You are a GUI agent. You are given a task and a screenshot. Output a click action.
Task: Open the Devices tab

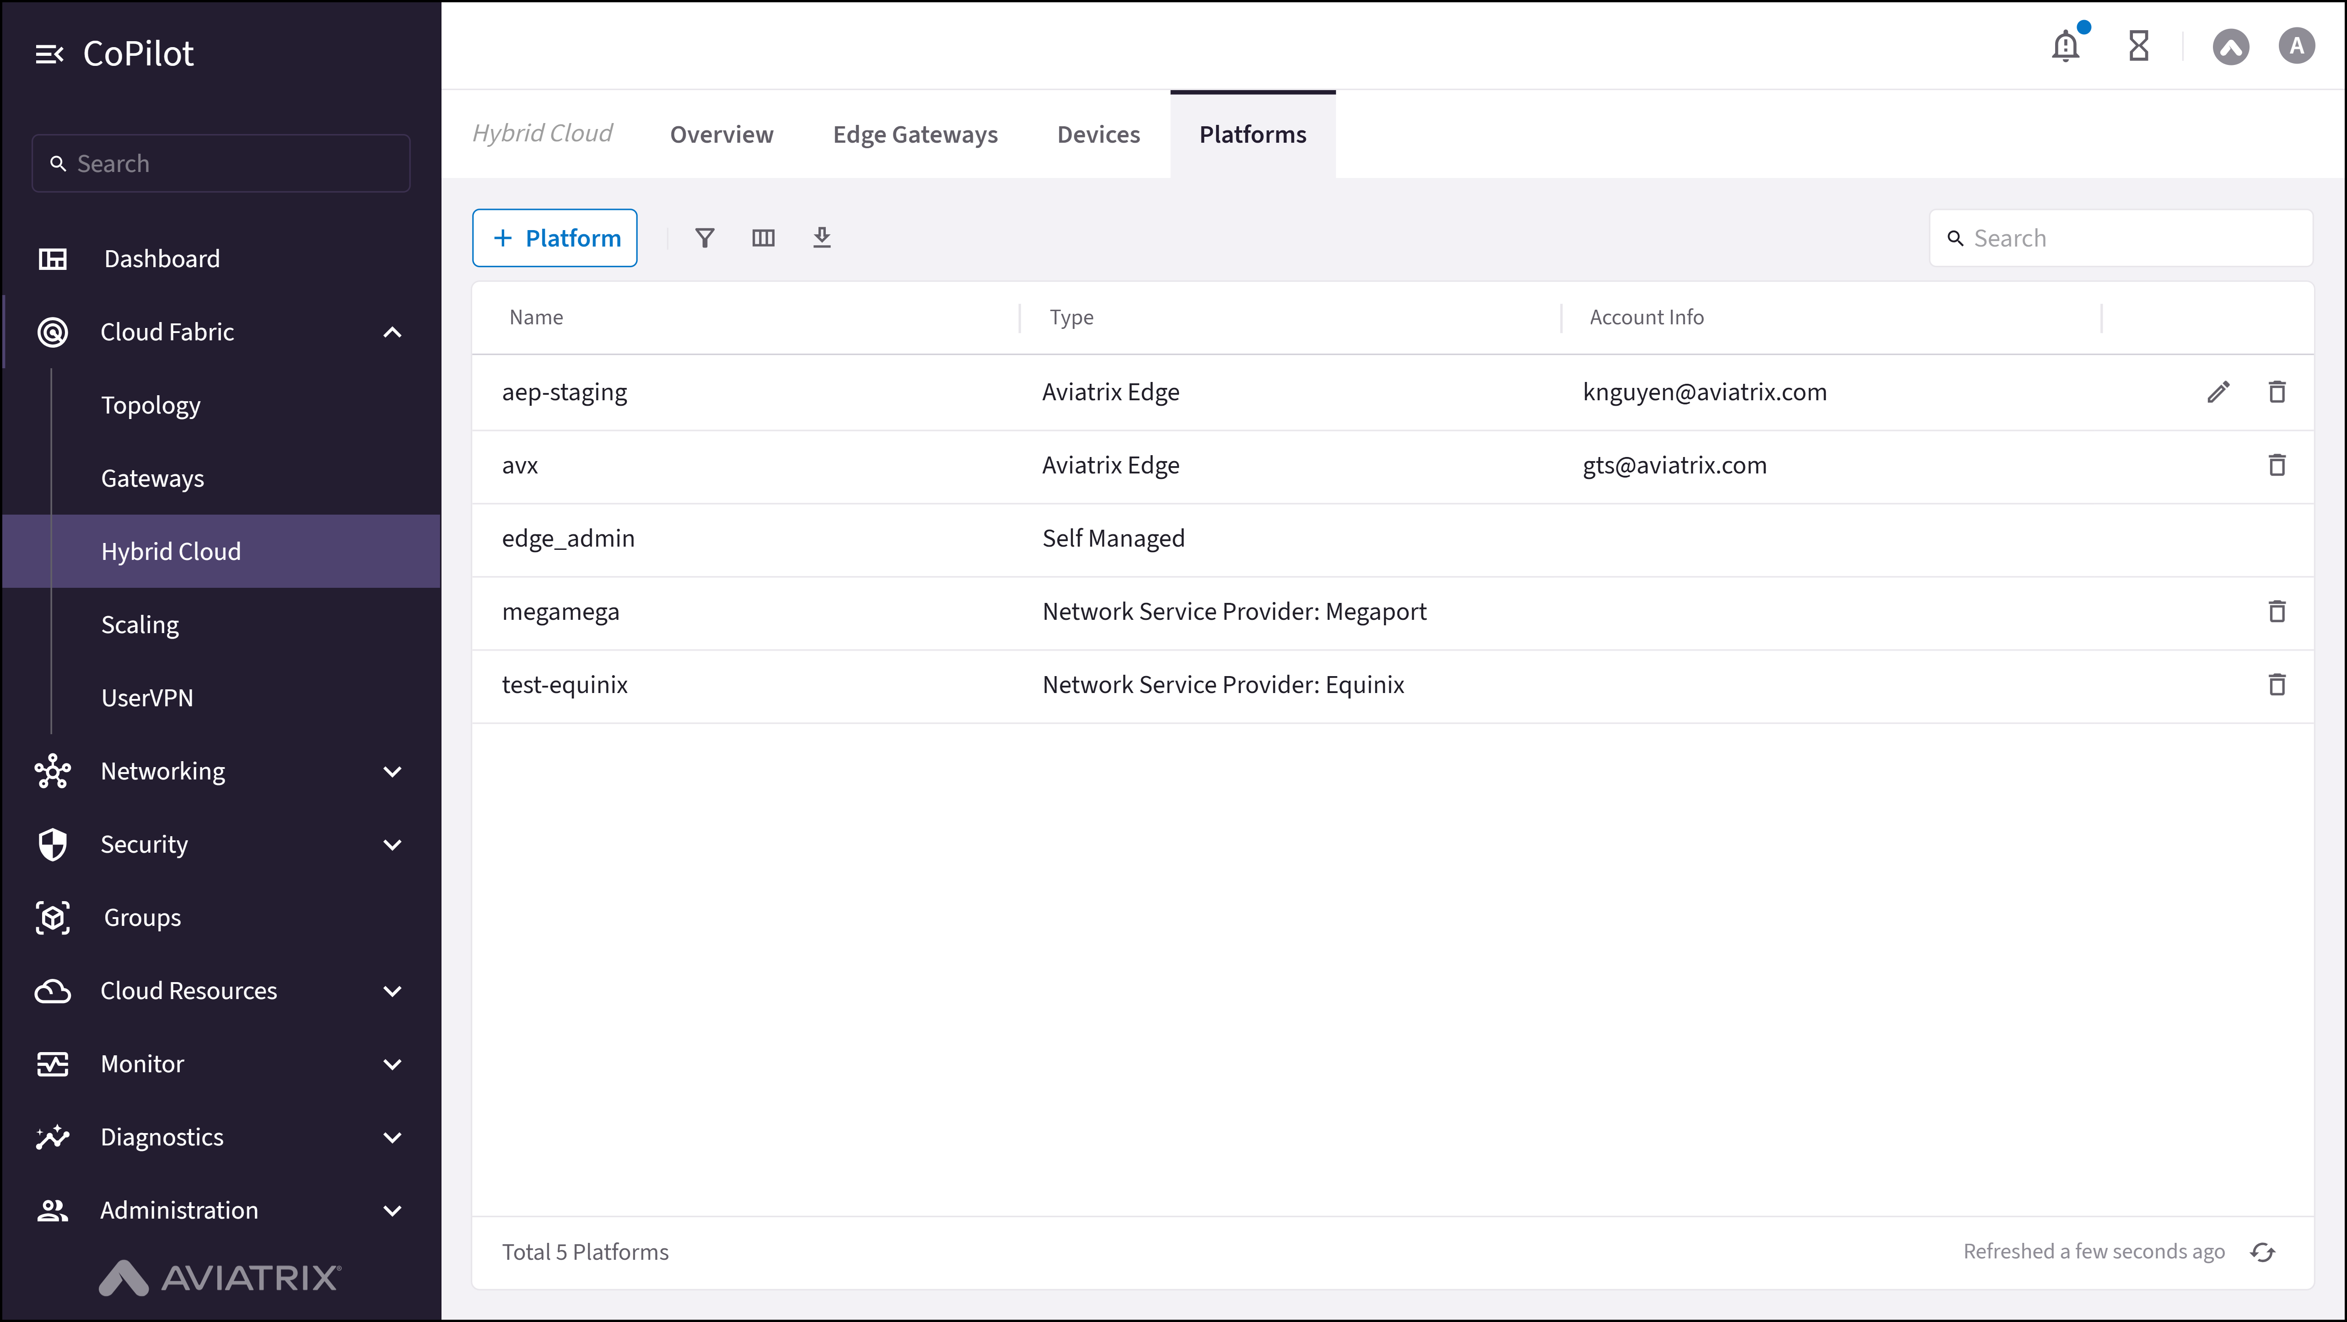(1098, 134)
